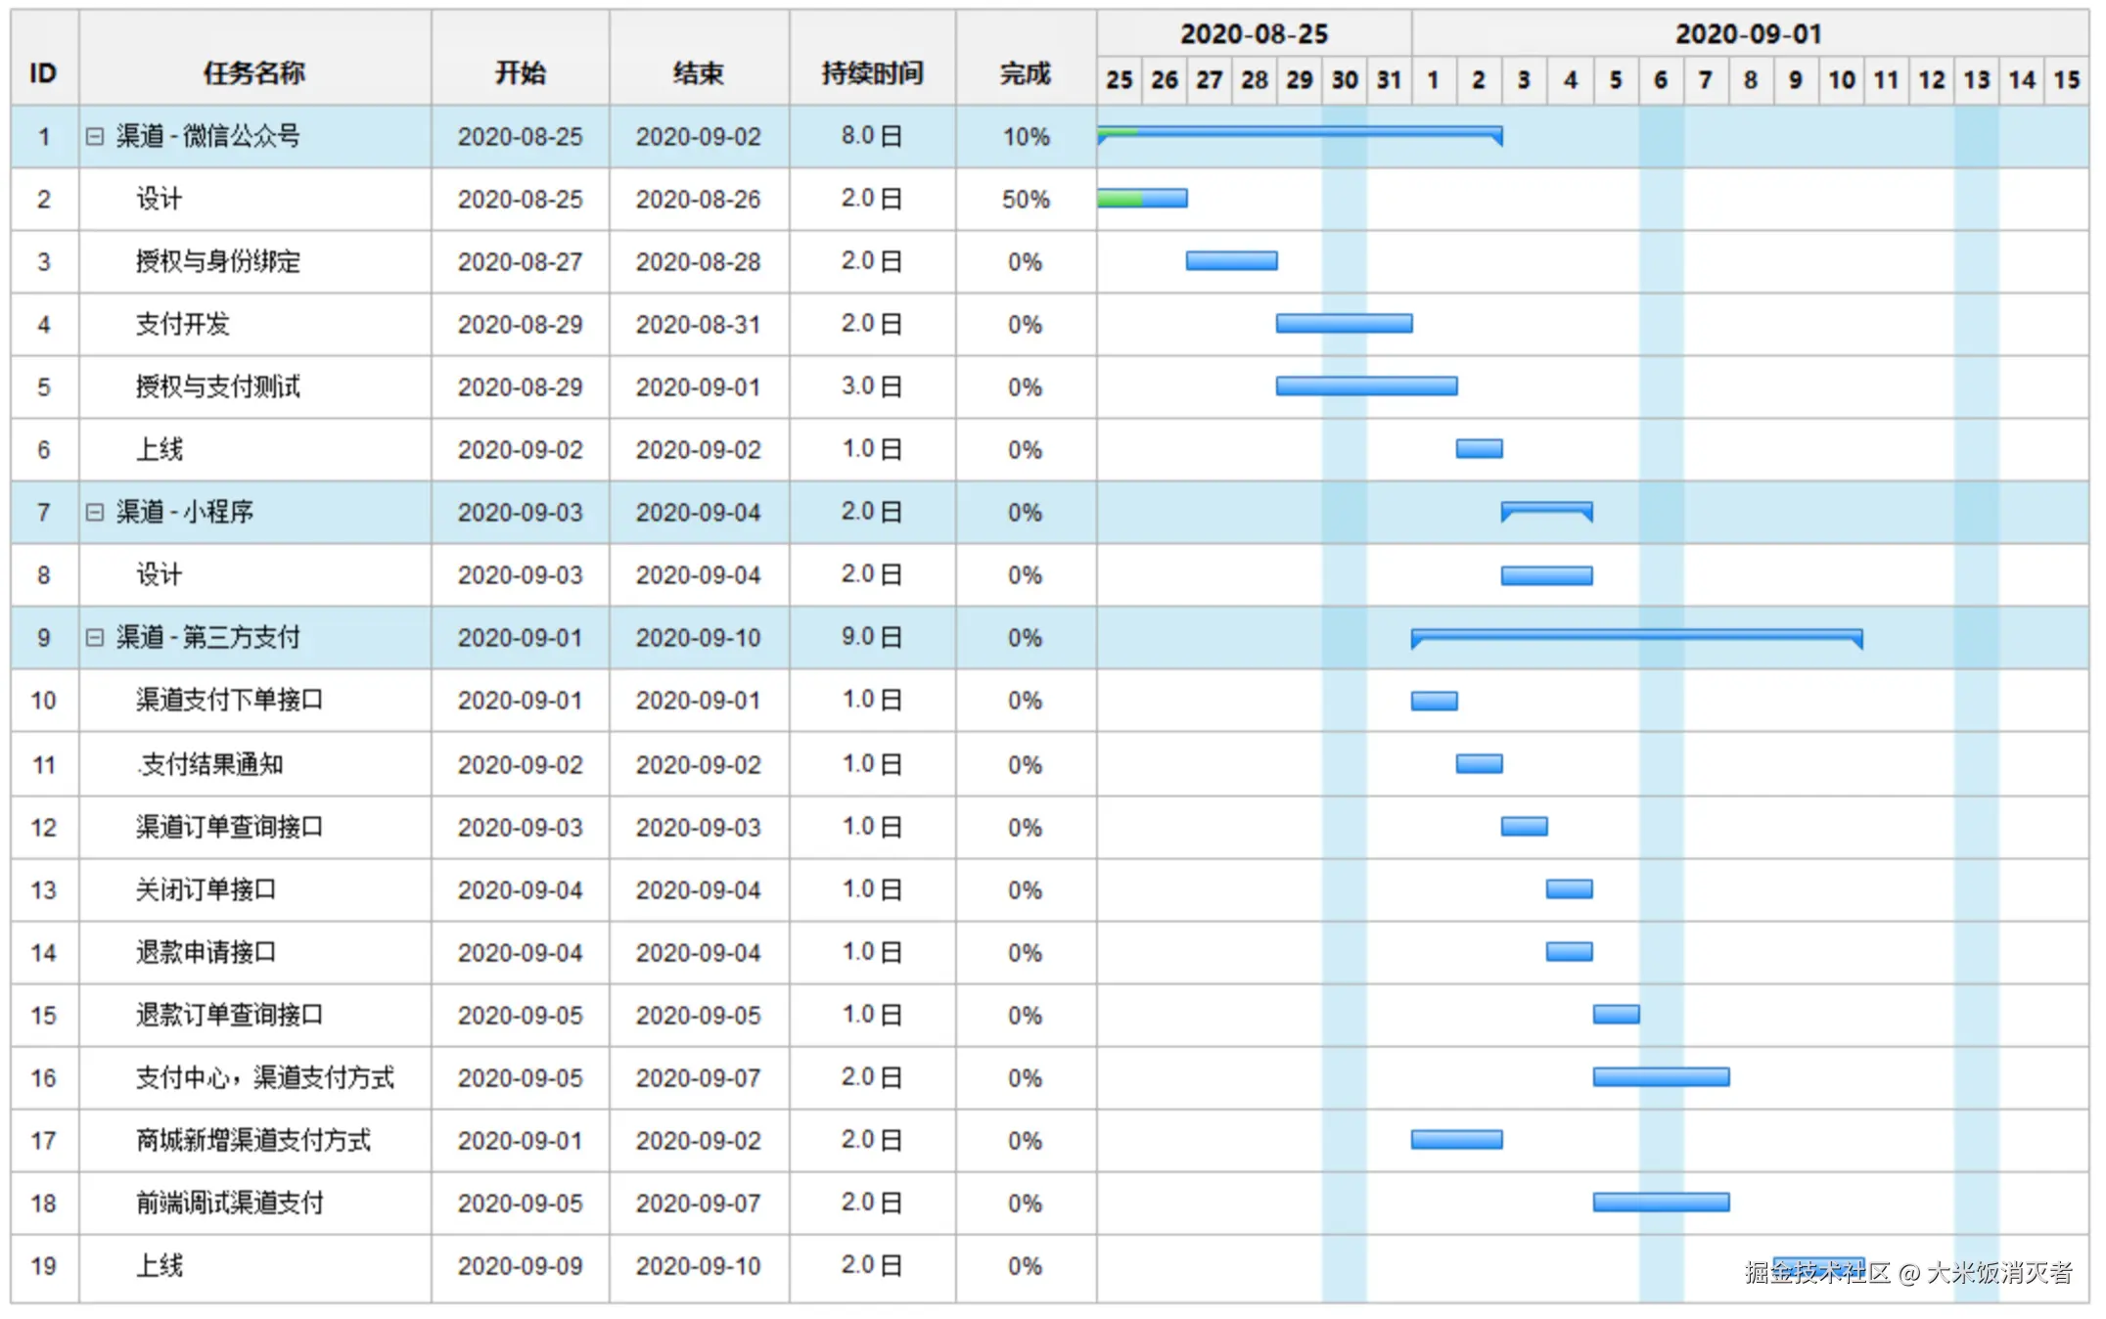Click the 持续时间 column header

[872, 72]
